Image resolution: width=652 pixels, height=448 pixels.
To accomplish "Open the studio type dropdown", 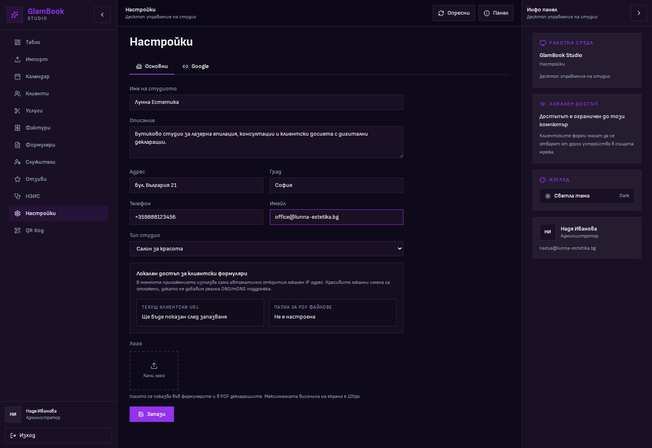I will click(266, 249).
